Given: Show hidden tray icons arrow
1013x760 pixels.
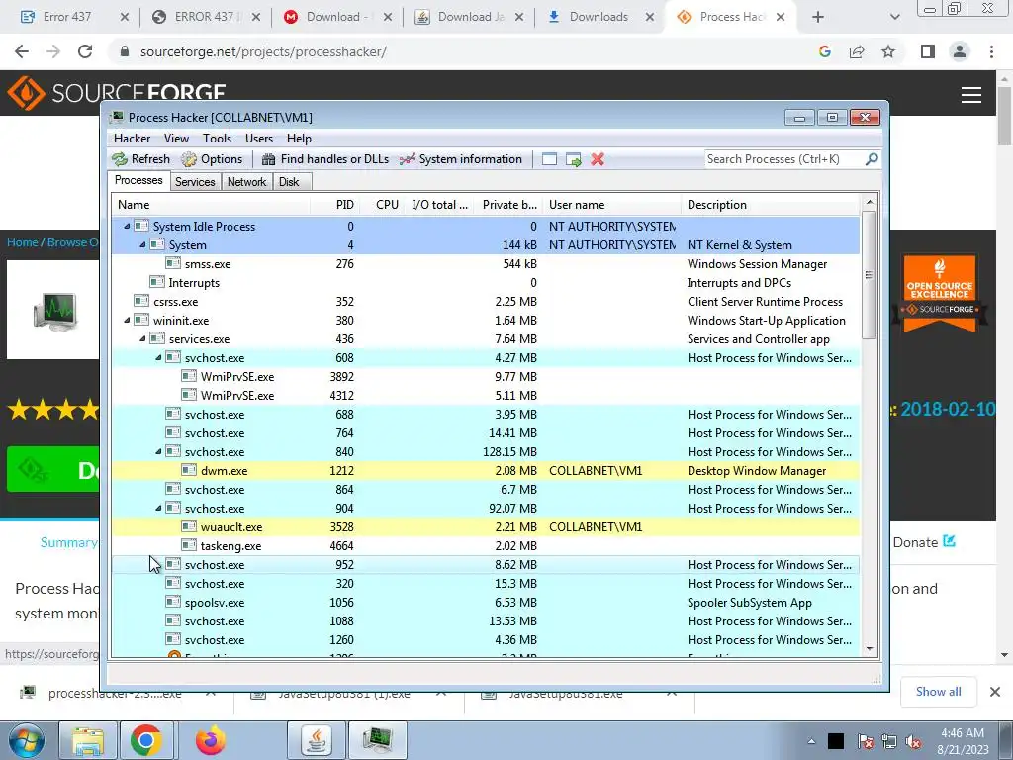Looking at the screenshot, I should (x=811, y=742).
